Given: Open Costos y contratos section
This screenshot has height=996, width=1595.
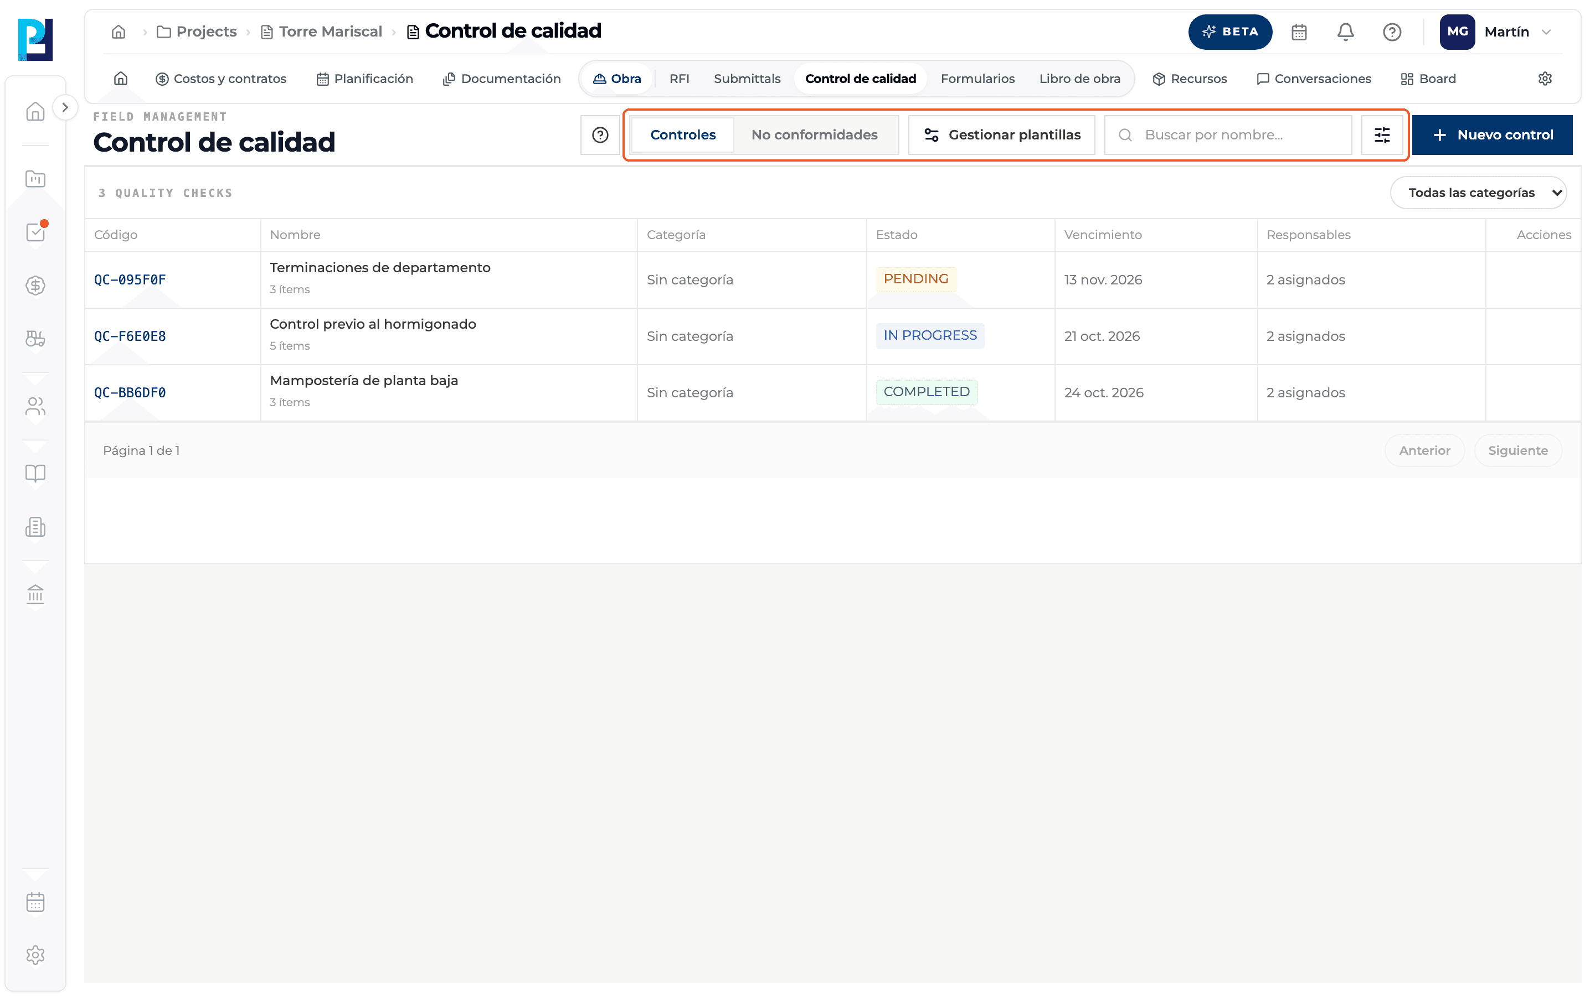Looking at the screenshot, I should pyautogui.click(x=221, y=79).
